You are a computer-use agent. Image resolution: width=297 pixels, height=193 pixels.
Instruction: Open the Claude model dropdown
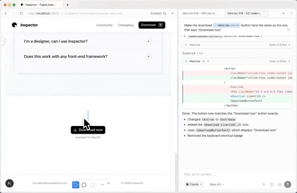[194, 184]
